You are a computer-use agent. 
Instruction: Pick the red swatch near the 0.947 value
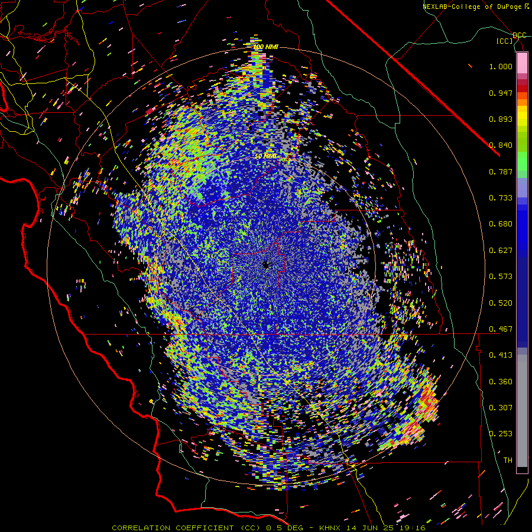[x=522, y=89]
